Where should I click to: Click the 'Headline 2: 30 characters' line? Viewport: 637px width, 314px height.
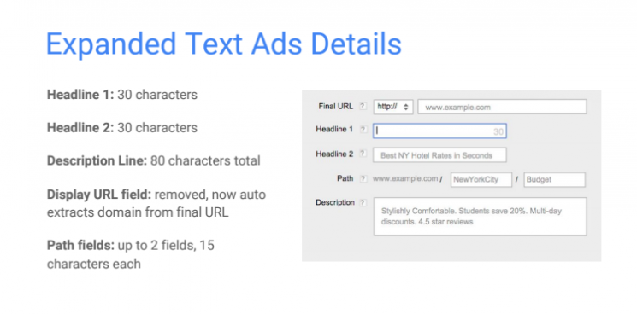click(122, 128)
